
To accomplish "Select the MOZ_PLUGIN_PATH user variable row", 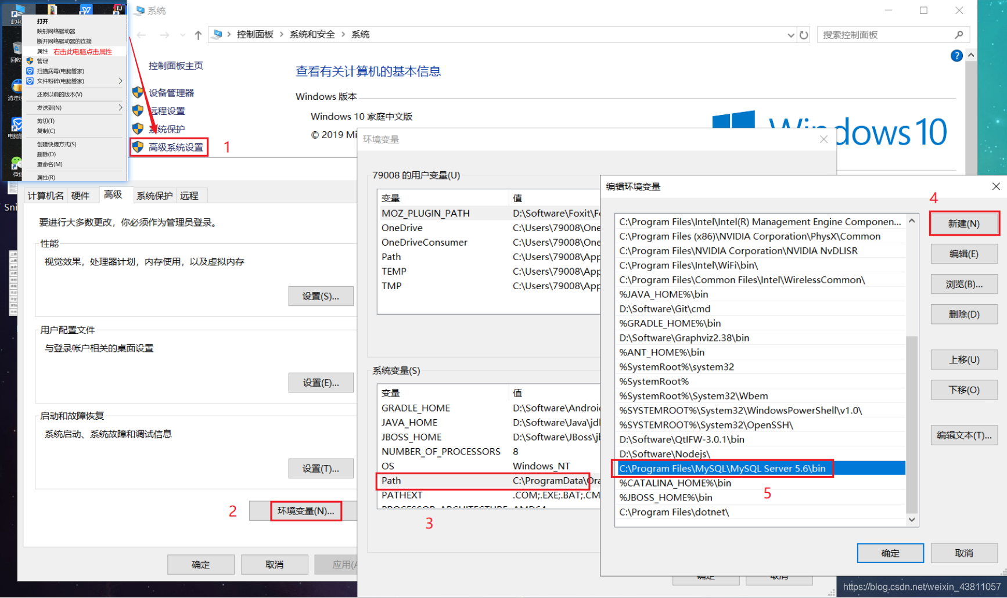I will 489,213.
